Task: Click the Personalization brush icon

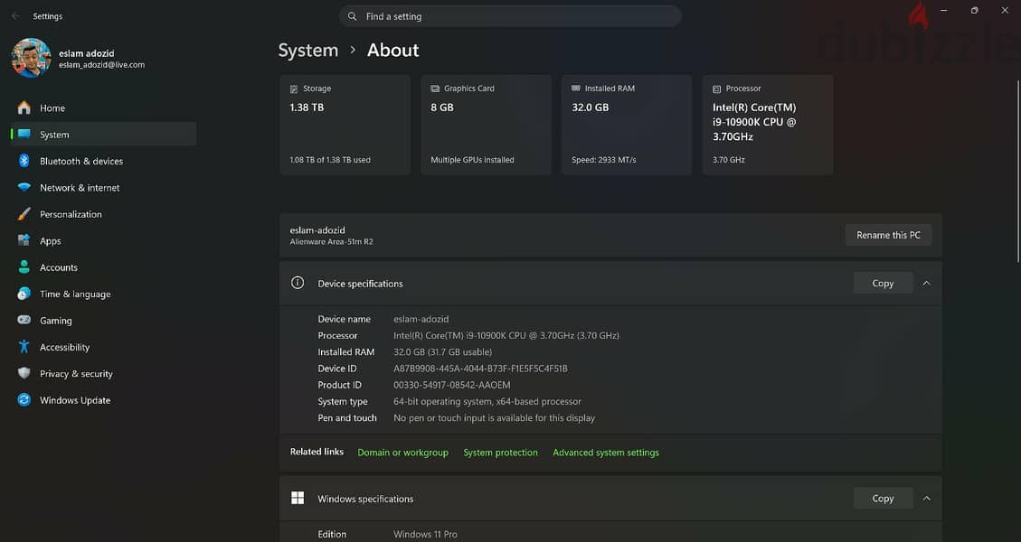Action: 24,214
